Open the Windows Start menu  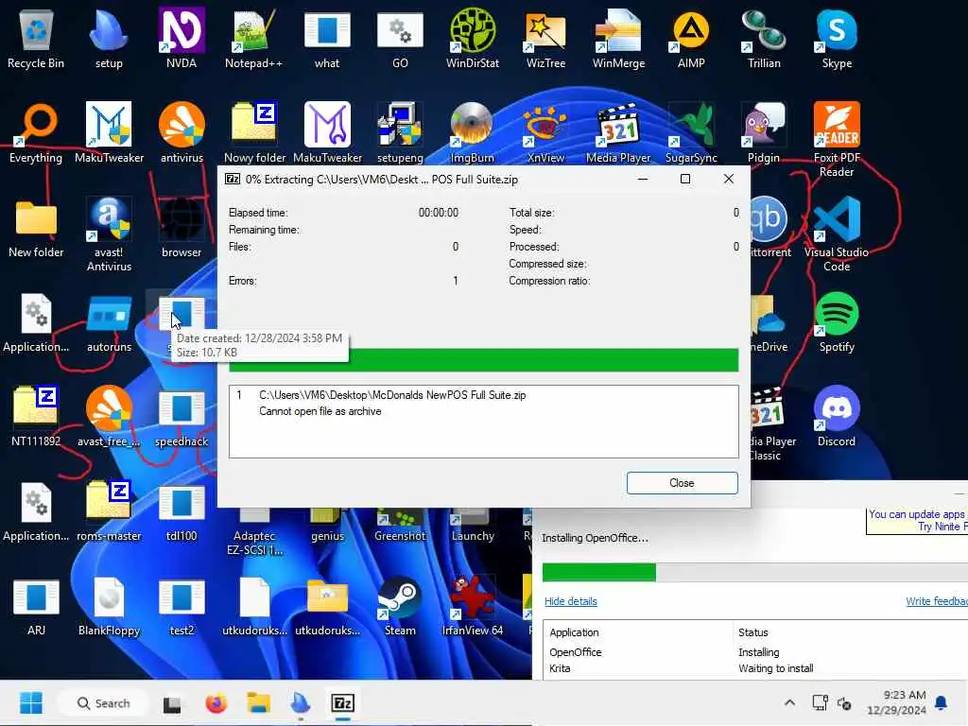point(31,703)
